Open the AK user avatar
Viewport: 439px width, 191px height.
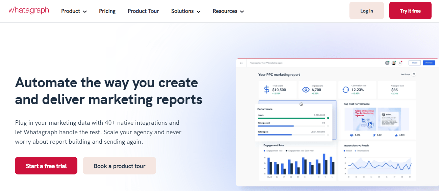[387, 63]
